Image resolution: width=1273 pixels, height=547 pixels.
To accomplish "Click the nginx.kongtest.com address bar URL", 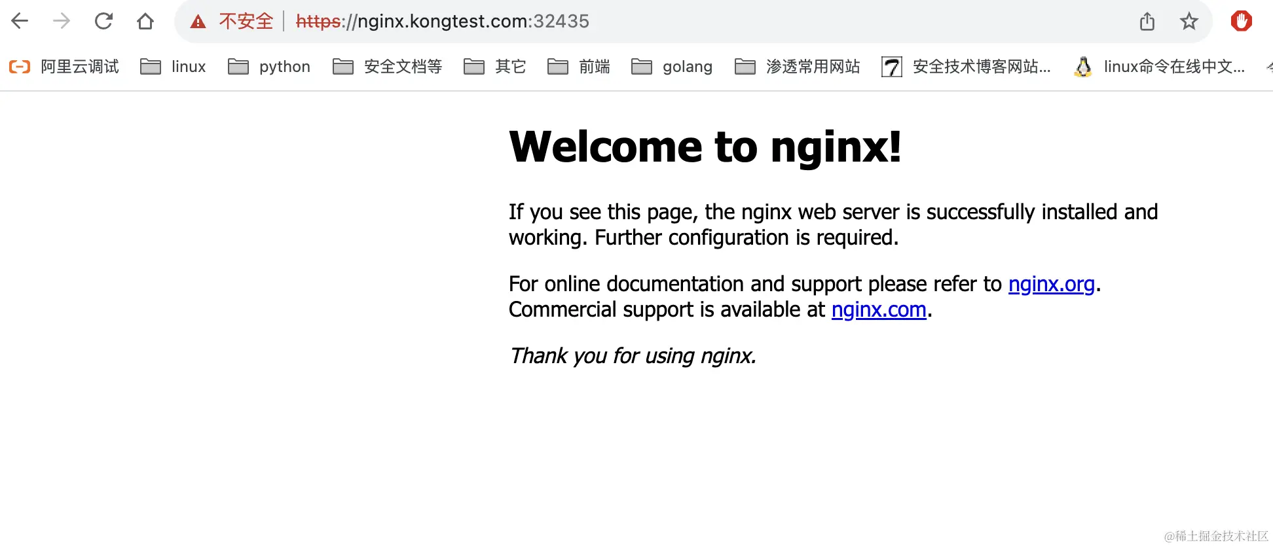I will coord(443,22).
